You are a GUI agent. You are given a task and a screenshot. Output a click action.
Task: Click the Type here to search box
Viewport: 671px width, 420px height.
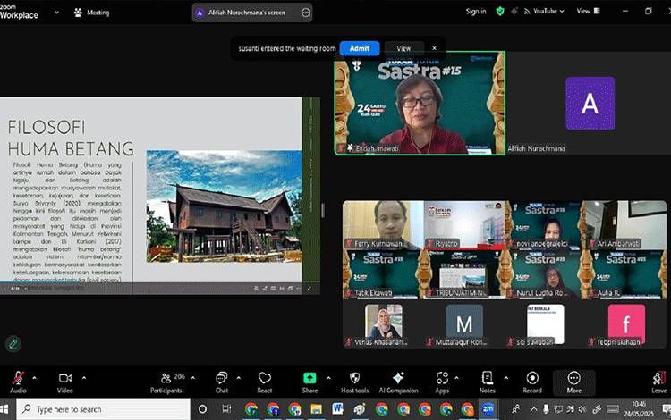103,409
